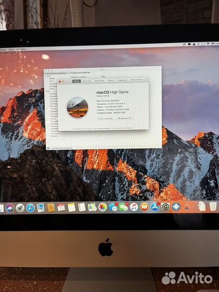Open System Preferences gear in the Dock
This screenshot has width=219, height=292.
(x=165, y=207)
